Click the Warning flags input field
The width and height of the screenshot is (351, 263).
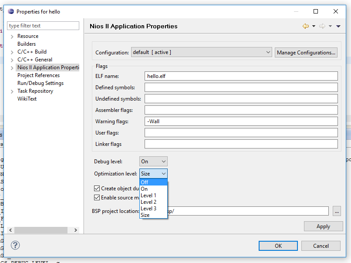pos(241,121)
